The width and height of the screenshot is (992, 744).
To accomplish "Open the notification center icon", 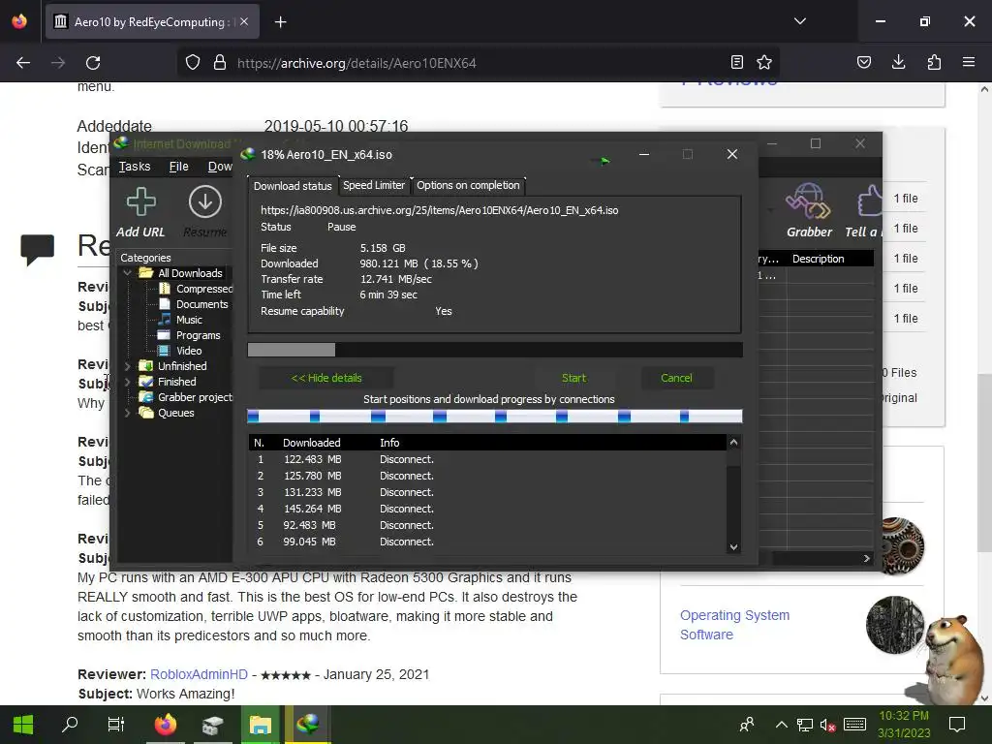I will click(957, 725).
